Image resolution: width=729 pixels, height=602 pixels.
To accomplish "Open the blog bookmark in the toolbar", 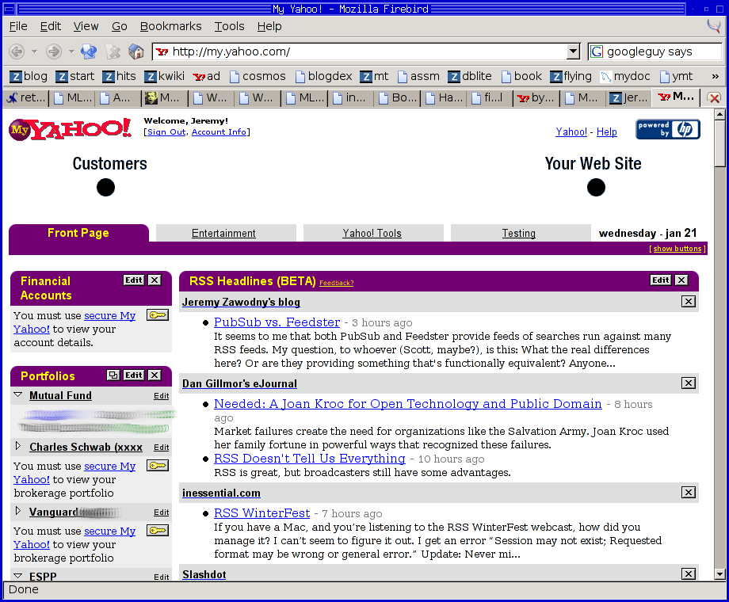I will [29, 76].
